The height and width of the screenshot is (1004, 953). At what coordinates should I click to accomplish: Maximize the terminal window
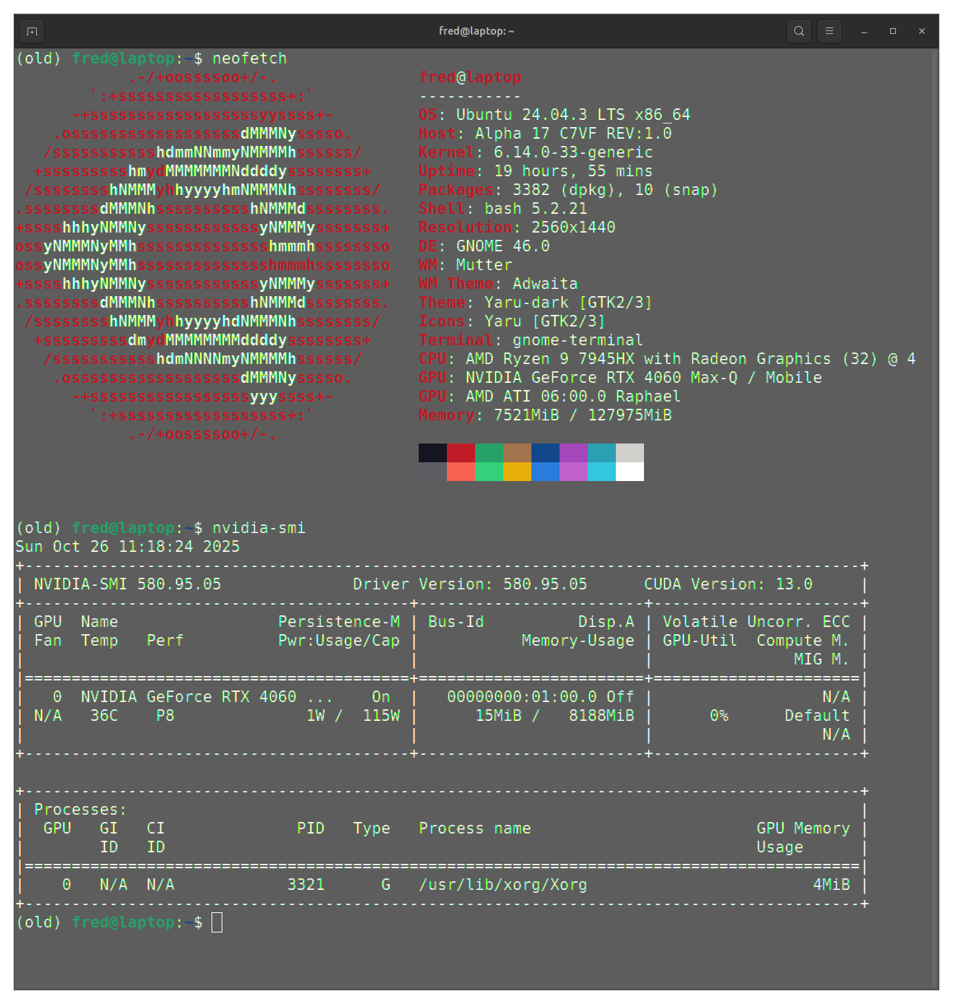(893, 31)
